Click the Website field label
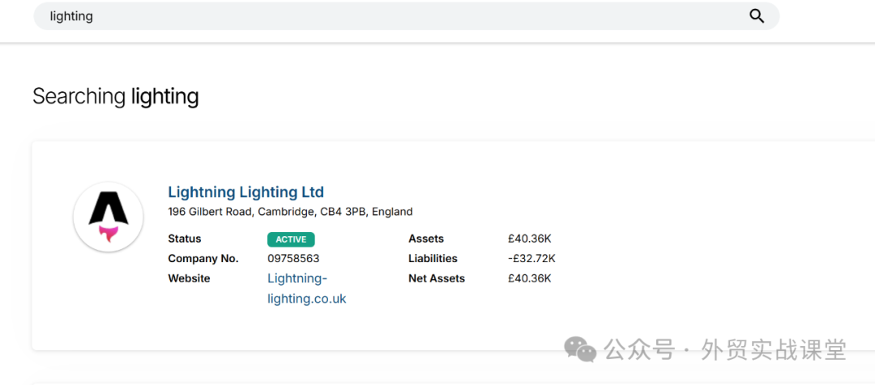Image resolution: width=875 pixels, height=385 pixels. click(x=189, y=278)
